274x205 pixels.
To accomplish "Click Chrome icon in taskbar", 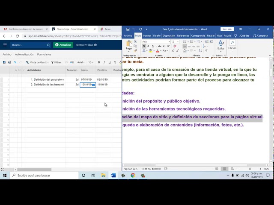I will tap(133, 176).
